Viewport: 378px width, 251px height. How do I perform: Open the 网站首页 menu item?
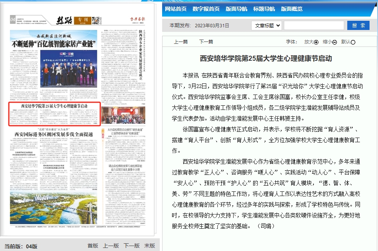(x=176, y=9)
